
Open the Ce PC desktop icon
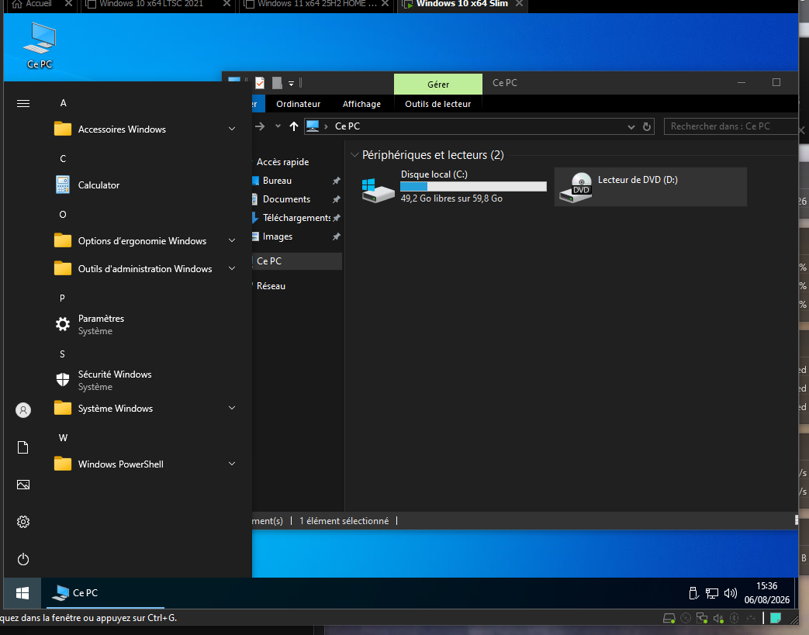pos(40,46)
